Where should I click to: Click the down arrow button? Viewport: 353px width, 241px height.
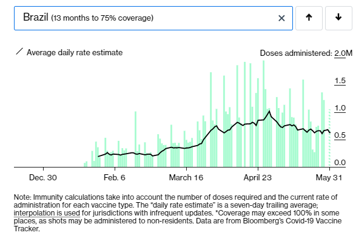[338, 18]
